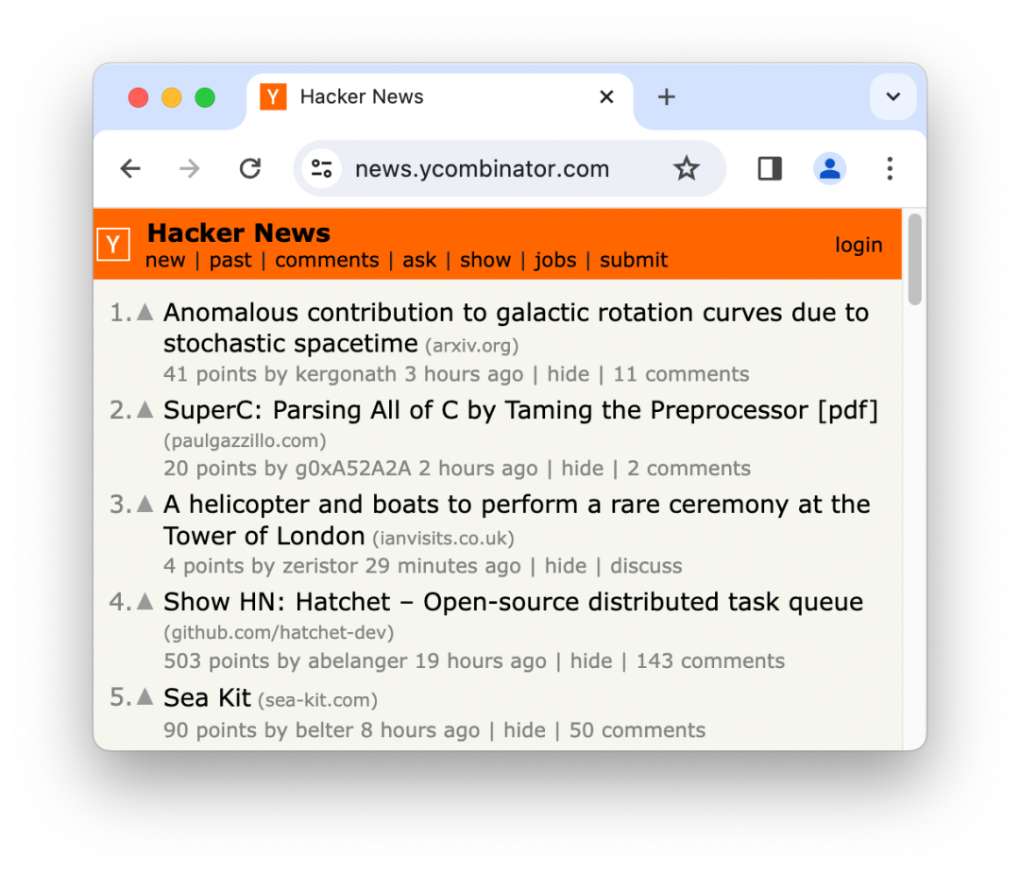Click the Y Combinator logo in header
This screenshot has width=1020, height=874.
[113, 245]
